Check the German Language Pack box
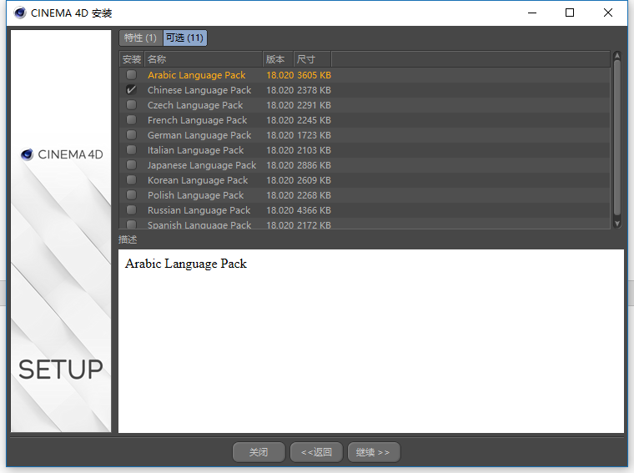Screen dimensions: 634x473 pos(132,134)
